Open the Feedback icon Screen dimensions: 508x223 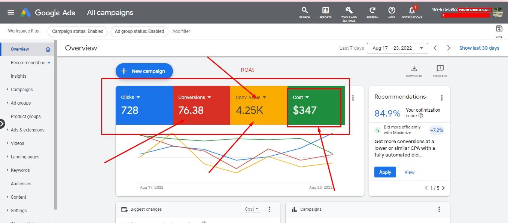point(440,69)
